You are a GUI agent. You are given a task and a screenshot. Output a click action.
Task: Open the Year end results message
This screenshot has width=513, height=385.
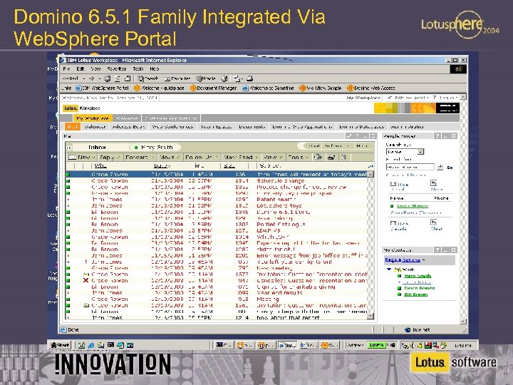[x=217, y=293]
